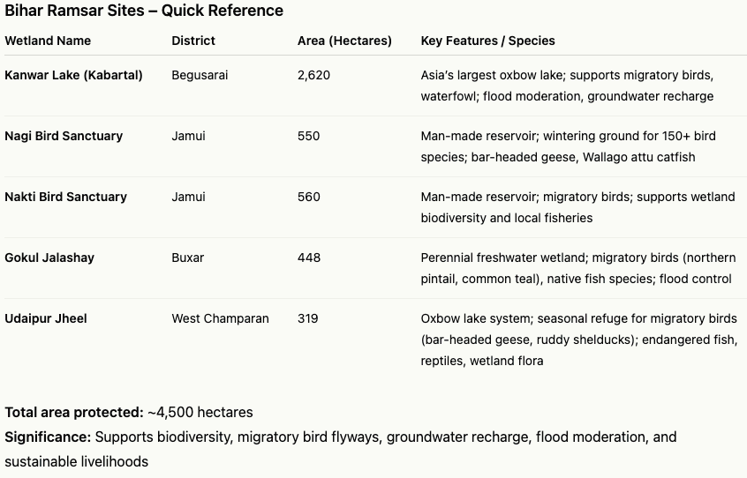Click the Total area protected label
The width and height of the screenshot is (747, 478).
tap(73, 412)
